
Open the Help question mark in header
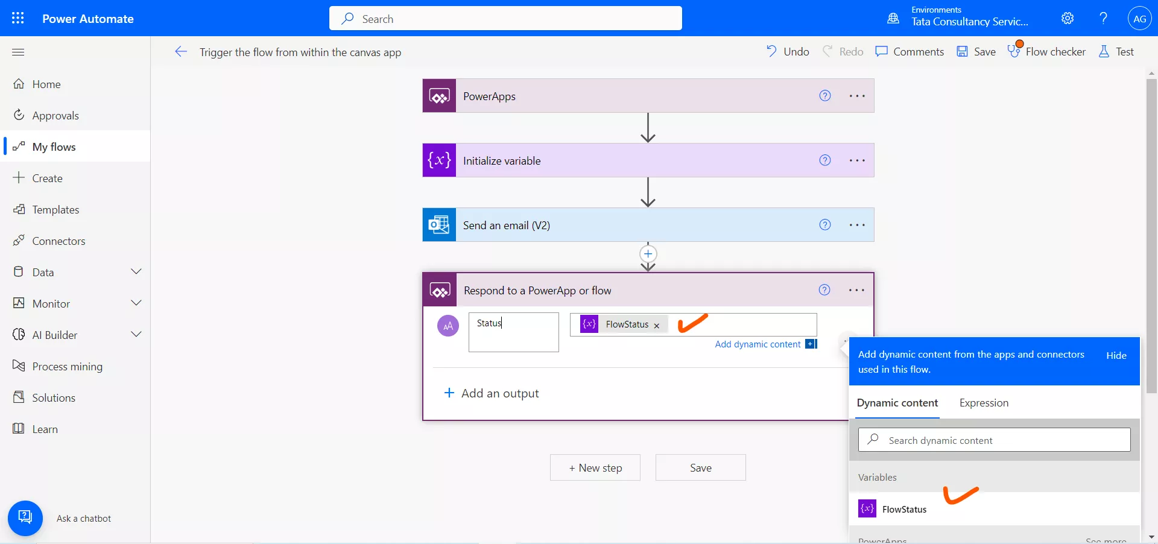click(1103, 18)
